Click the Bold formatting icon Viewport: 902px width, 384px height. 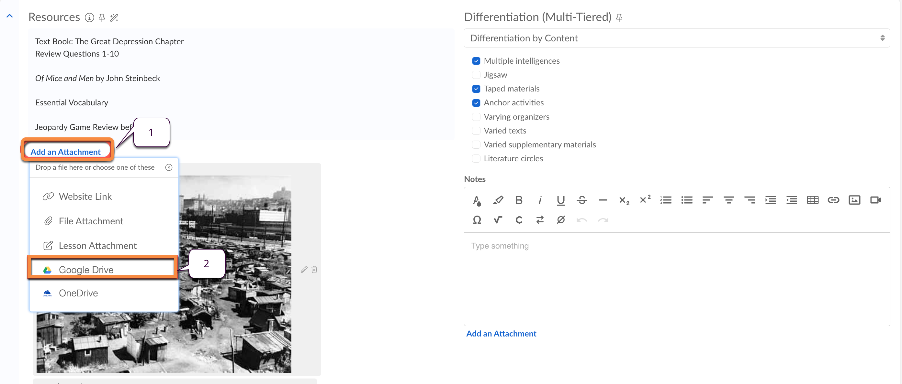(519, 200)
